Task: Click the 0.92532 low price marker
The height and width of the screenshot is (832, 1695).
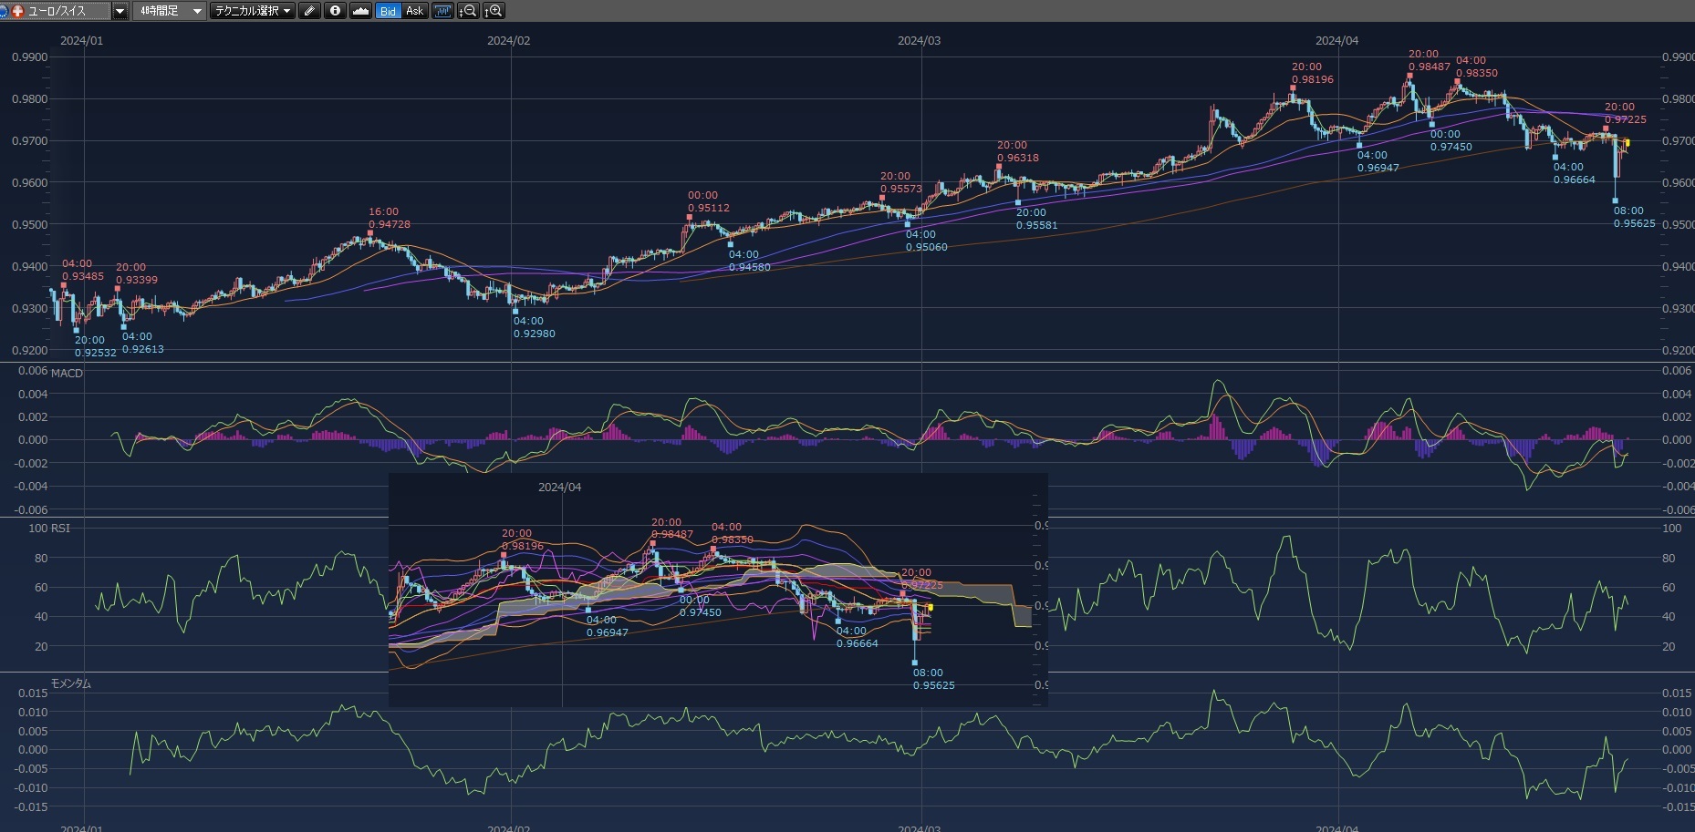Action: coord(77,331)
